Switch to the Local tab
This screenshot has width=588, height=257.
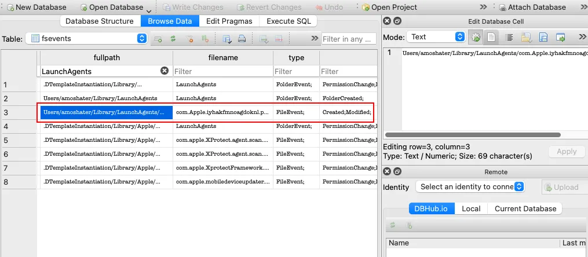(471, 209)
